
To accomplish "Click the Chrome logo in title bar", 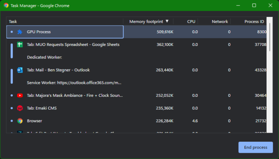I will [x=6, y=6].
